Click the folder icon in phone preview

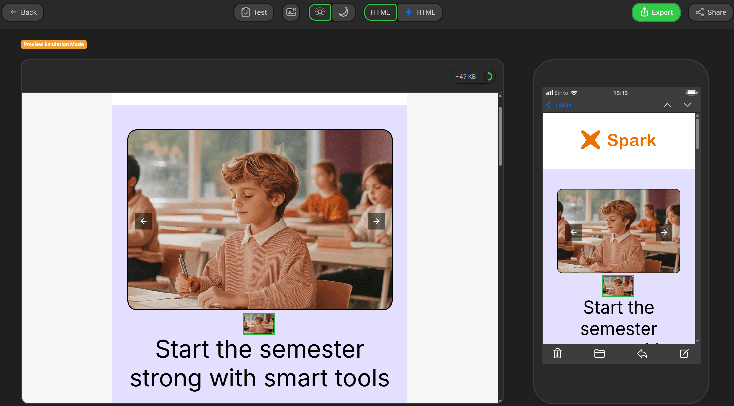click(x=600, y=353)
